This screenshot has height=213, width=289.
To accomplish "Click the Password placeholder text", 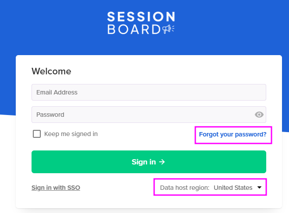I will point(50,115).
